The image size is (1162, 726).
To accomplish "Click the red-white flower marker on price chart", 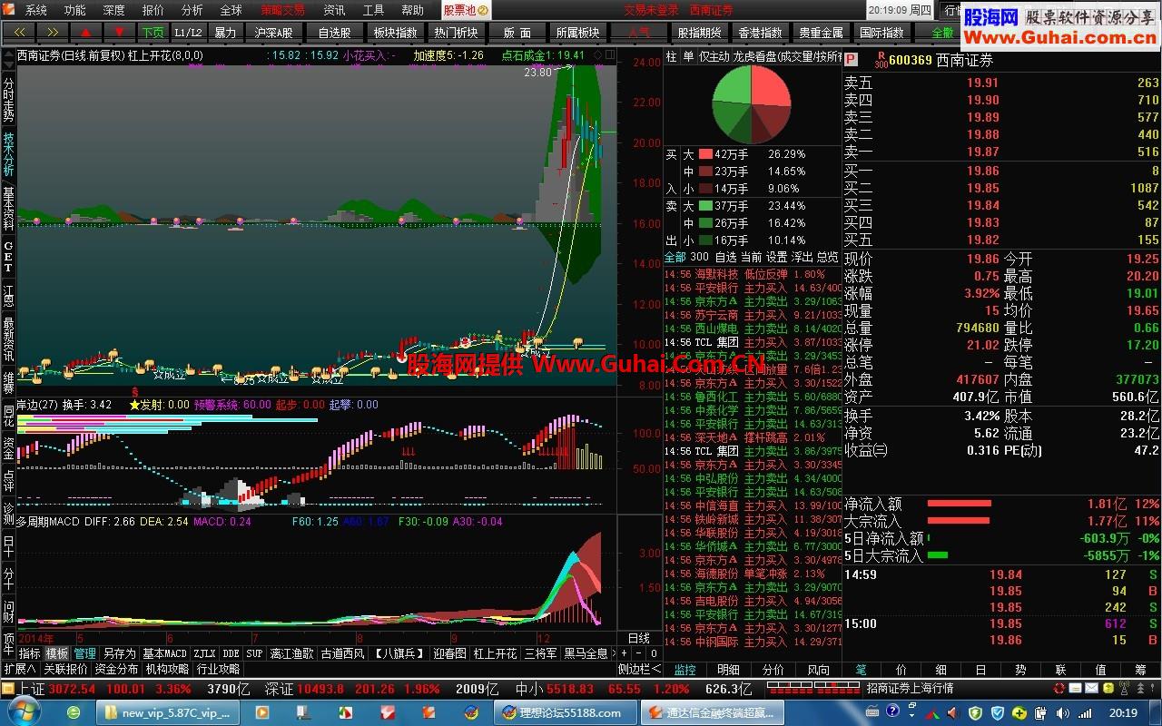I will (465, 342).
